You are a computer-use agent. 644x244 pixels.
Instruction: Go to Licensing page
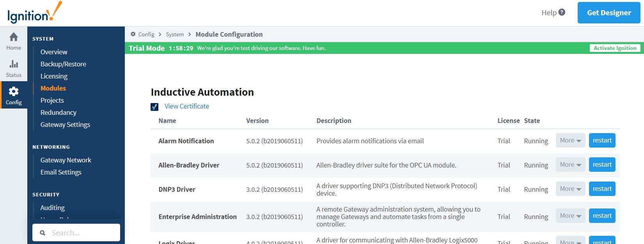tap(54, 76)
